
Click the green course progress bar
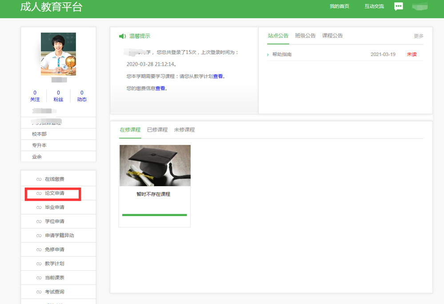pyautogui.click(x=154, y=215)
